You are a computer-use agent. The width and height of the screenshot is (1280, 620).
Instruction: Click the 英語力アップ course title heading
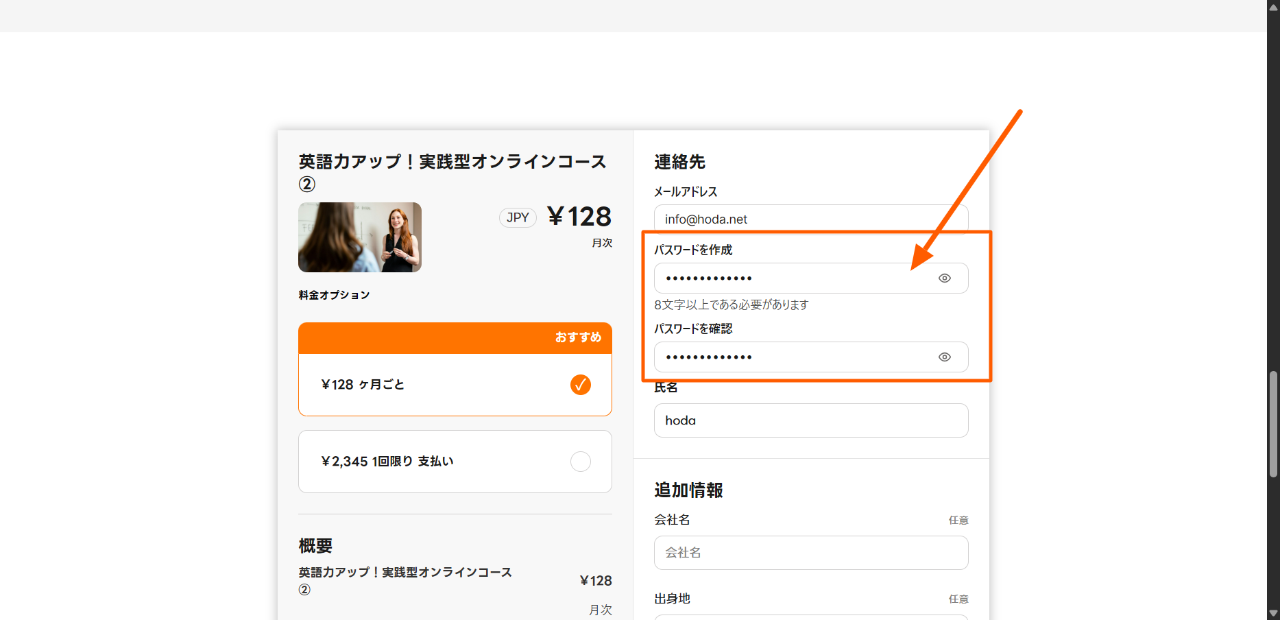click(x=452, y=162)
